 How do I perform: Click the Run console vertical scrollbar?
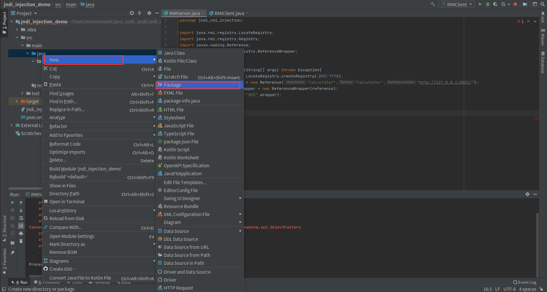pos(537,245)
